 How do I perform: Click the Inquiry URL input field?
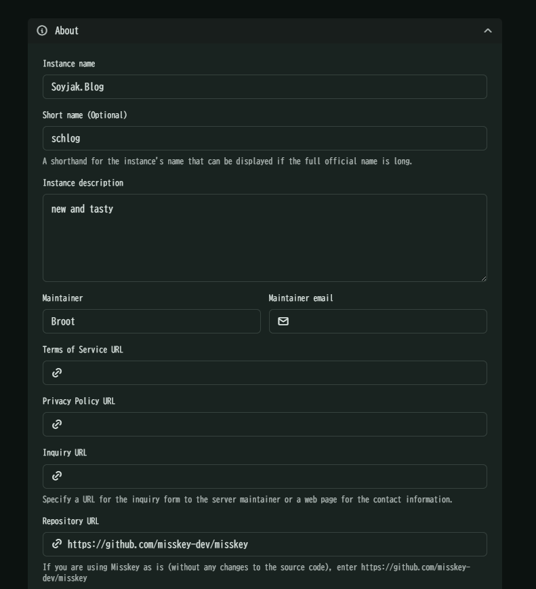point(265,476)
